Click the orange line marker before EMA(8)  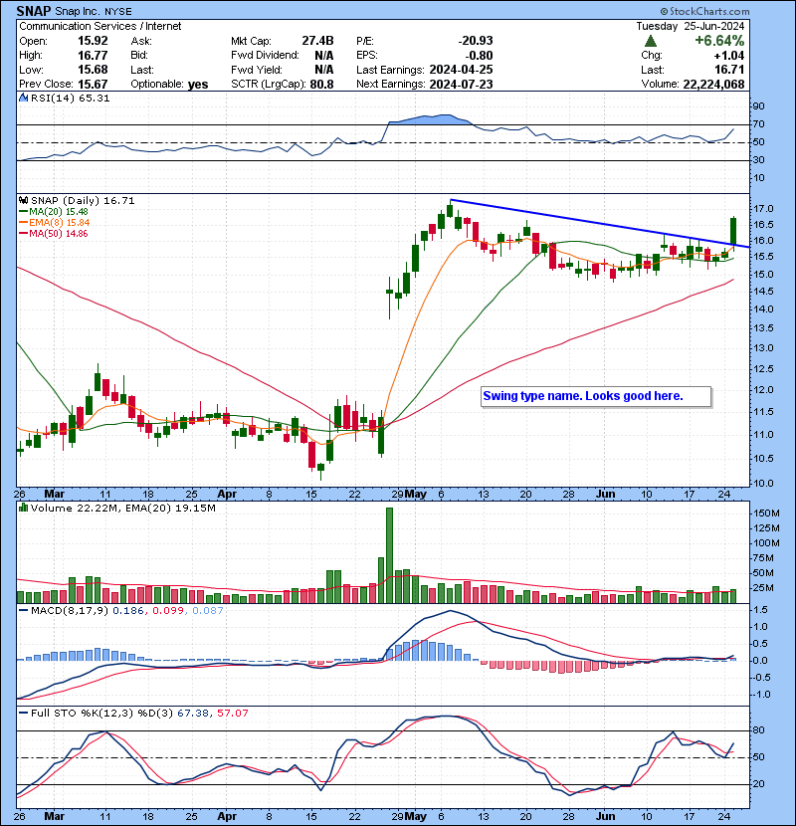(23, 223)
